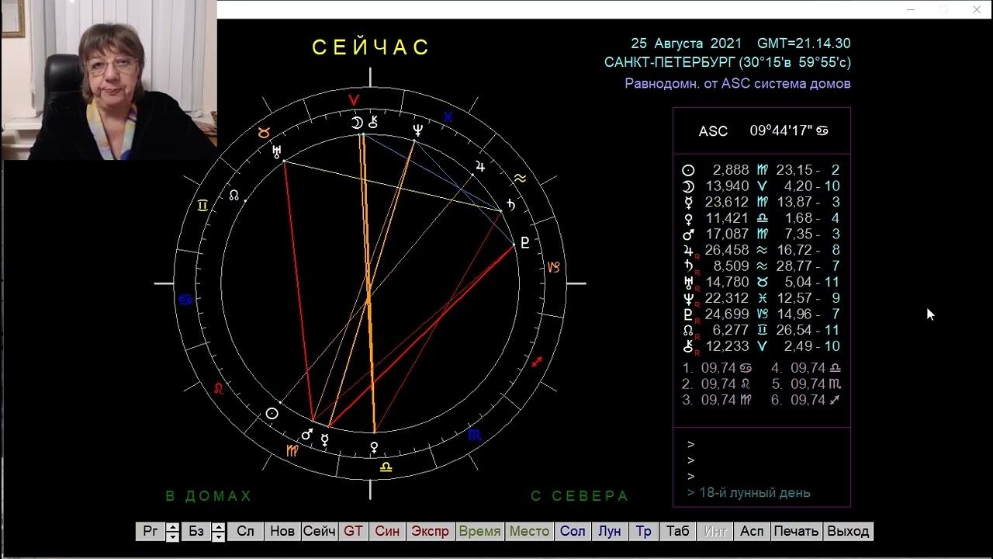Select the Pluto row value 24,699
993x559 pixels.
click(x=727, y=314)
